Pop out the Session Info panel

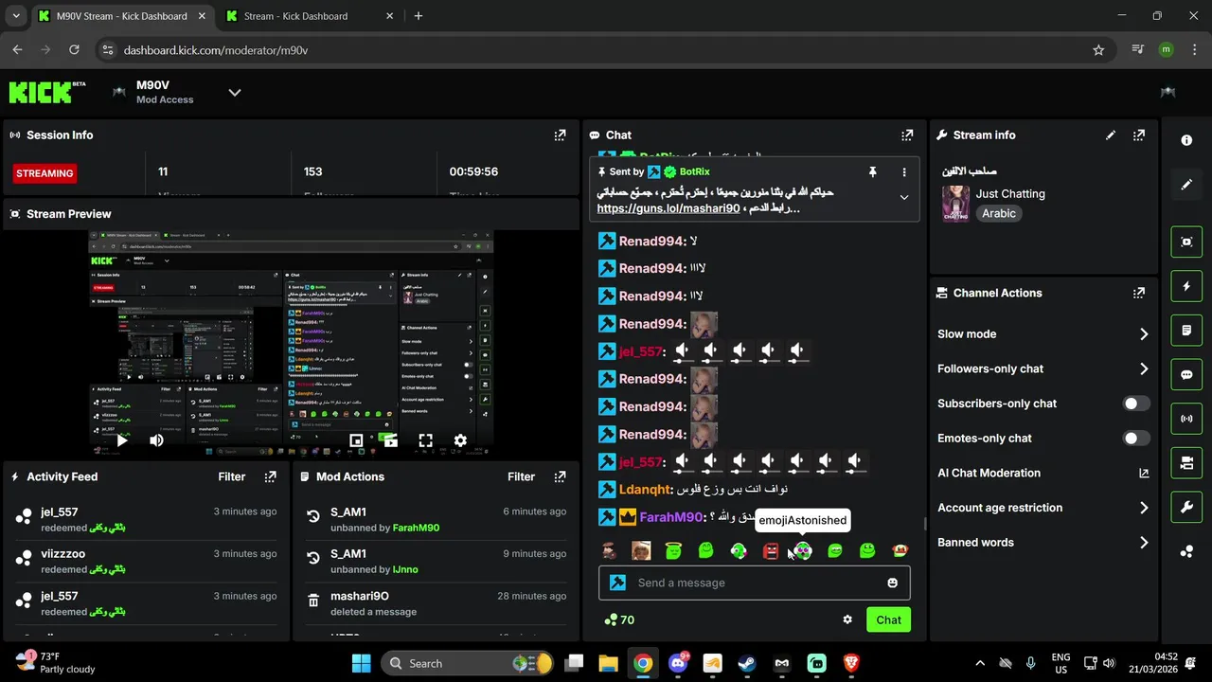(x=560, y=135)
